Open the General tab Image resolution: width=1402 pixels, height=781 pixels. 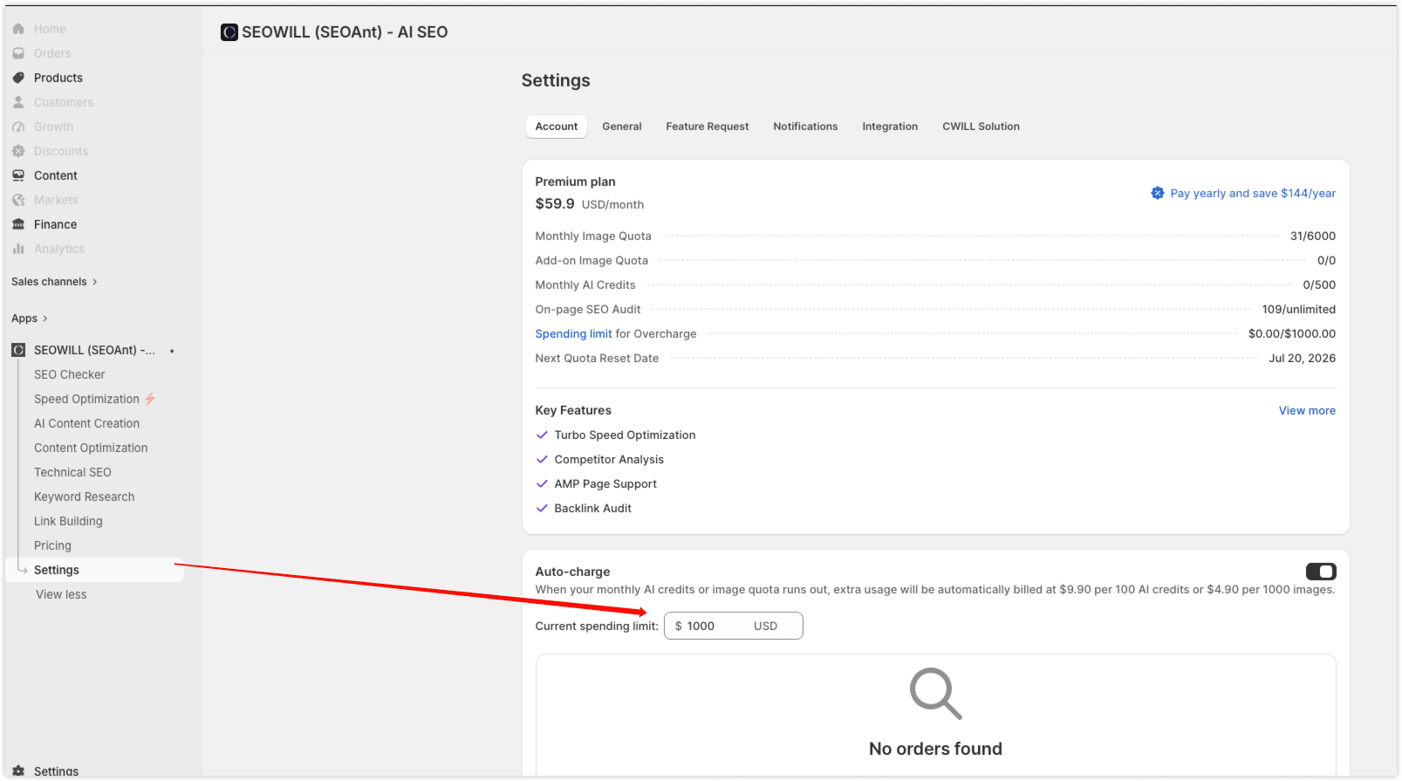(x=622, y=127)
